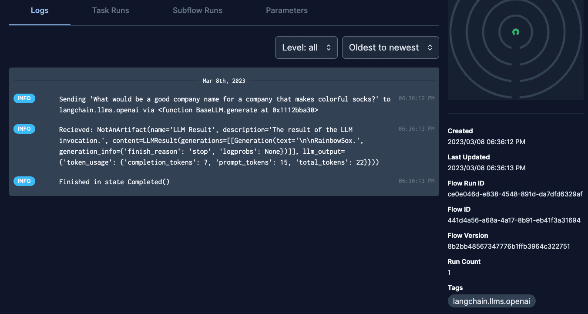The width and height of the screenshot is (588, 314).
Task: Click the 'Sending What would be' log message
Action: tap(225, 105)
